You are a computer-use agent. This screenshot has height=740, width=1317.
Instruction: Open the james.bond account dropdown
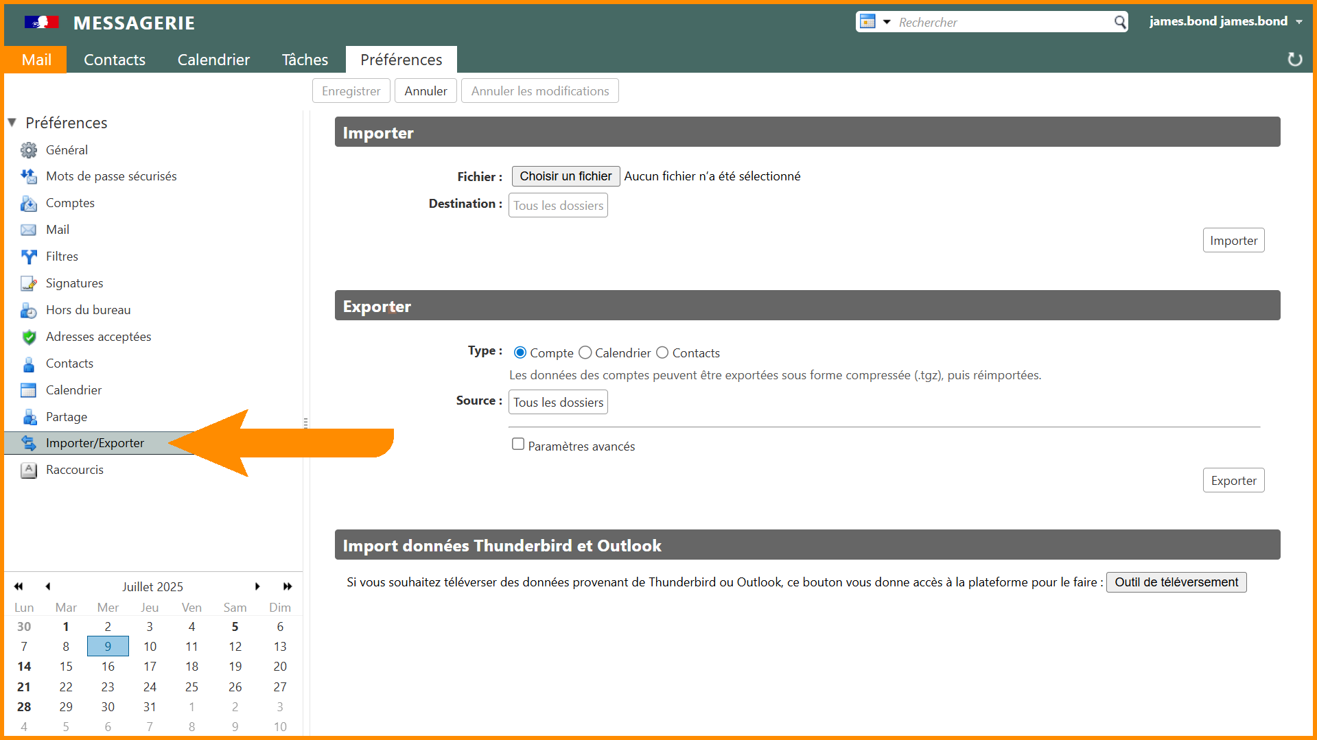pyautogui.click(x=1298, y=22)
